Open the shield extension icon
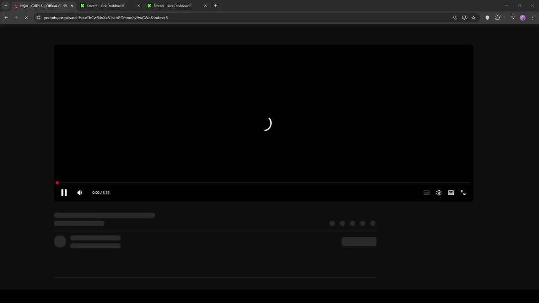This screenshot has height=303, width=539. 487,18
